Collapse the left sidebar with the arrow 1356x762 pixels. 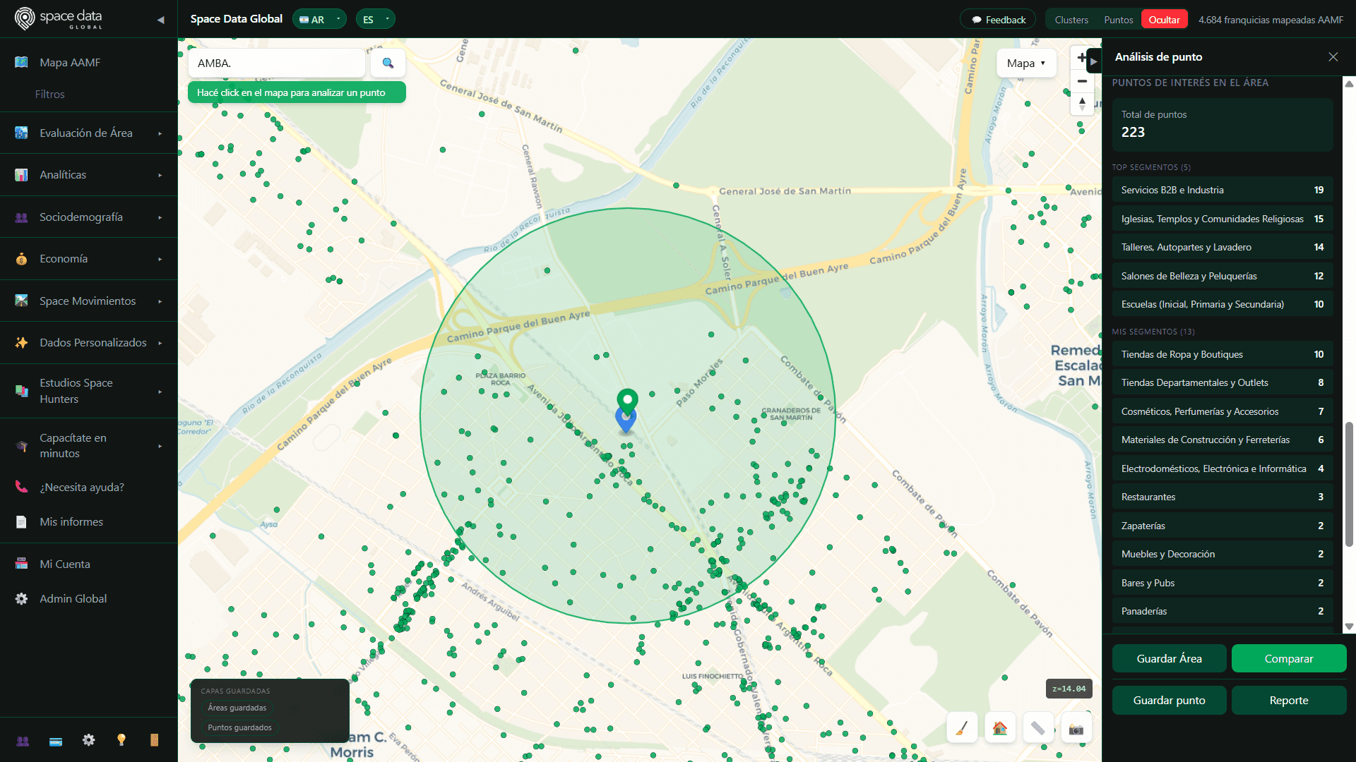click(160, 20)
